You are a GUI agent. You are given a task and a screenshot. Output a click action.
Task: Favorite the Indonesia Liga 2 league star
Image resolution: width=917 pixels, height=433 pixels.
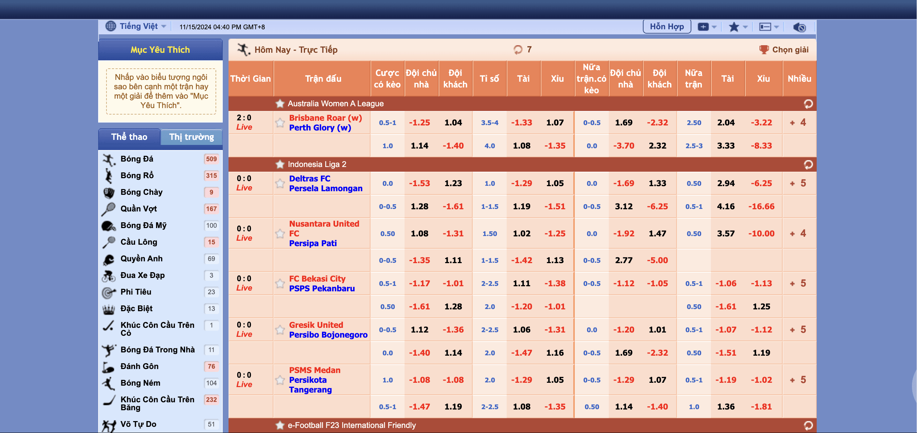pyautogui.click(x=280, y=164)
